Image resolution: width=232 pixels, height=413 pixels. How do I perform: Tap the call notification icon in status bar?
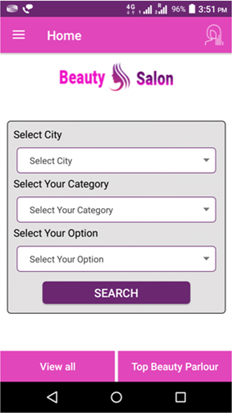27,9
